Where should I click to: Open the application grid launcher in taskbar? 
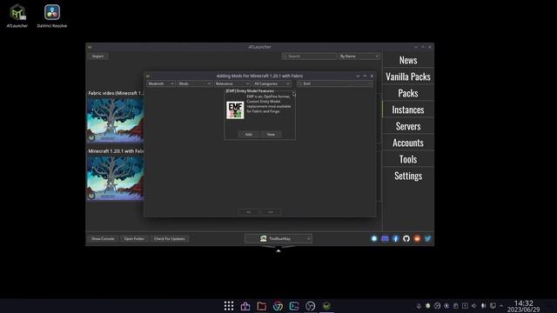click(229, 306)
